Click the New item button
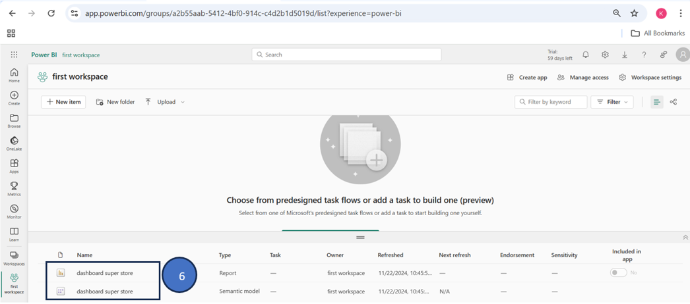 click(63, 102)
